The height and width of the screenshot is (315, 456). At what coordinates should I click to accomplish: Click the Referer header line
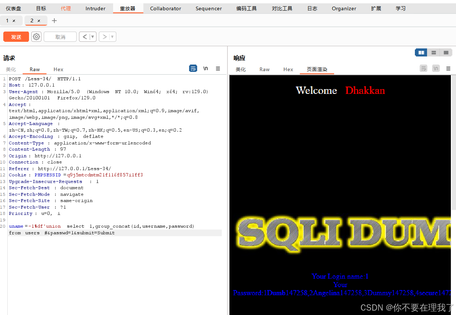click(60, 169)
